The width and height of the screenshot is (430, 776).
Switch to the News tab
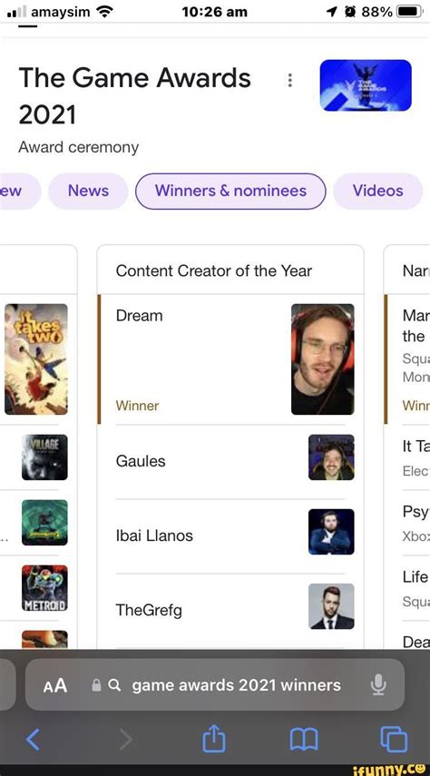[x=88, y=191]
